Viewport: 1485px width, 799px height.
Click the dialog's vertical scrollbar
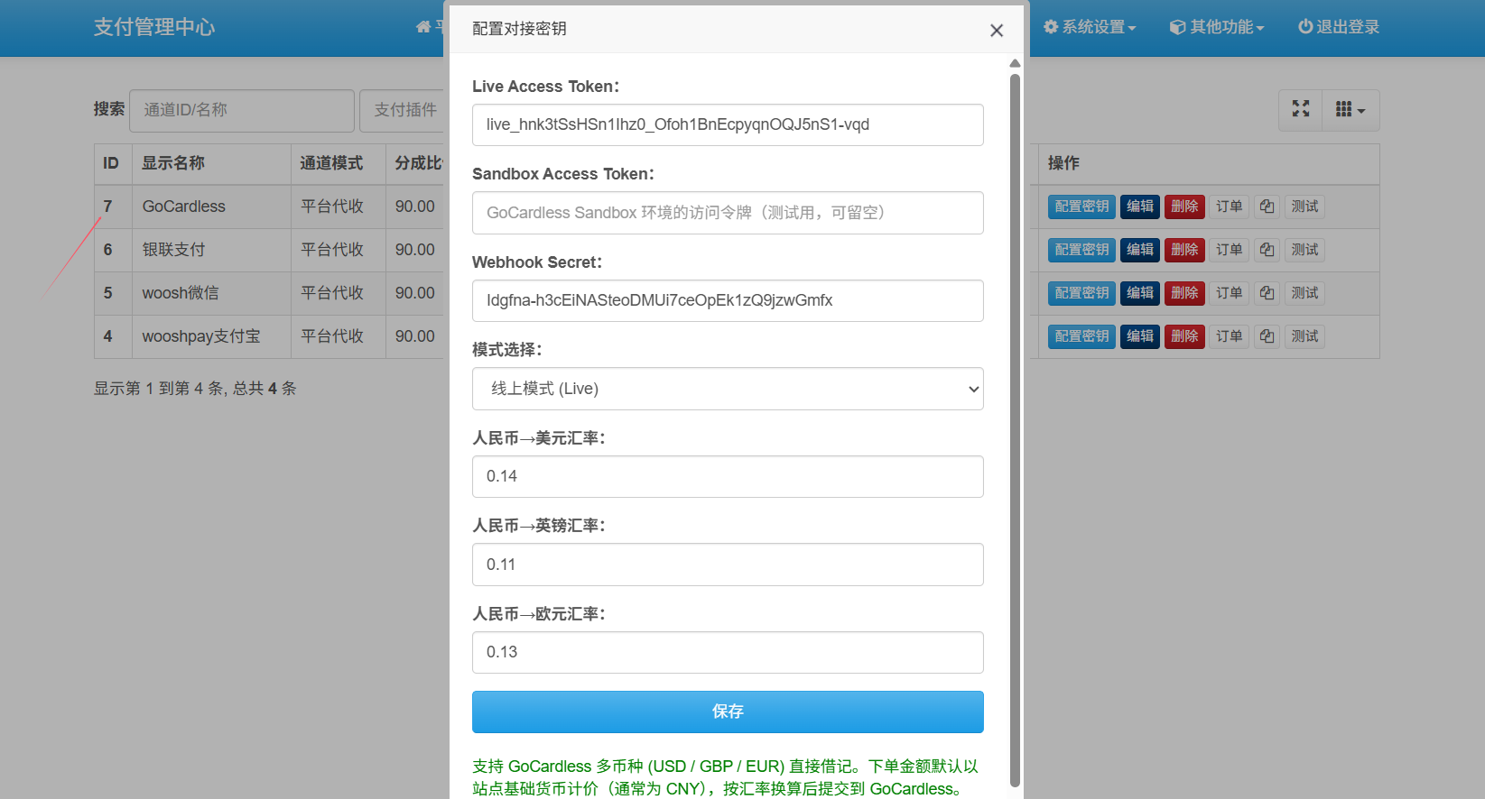[1015, 424]
